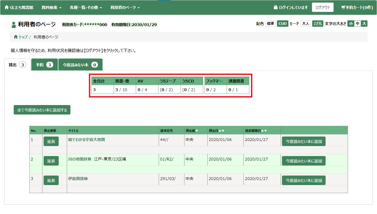Click 全て今度読みたい本に追加する button

42,110
